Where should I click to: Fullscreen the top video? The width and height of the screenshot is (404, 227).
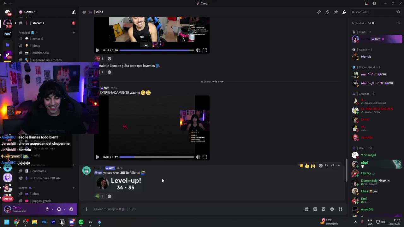pyautogui.click(x=205, y=50)
